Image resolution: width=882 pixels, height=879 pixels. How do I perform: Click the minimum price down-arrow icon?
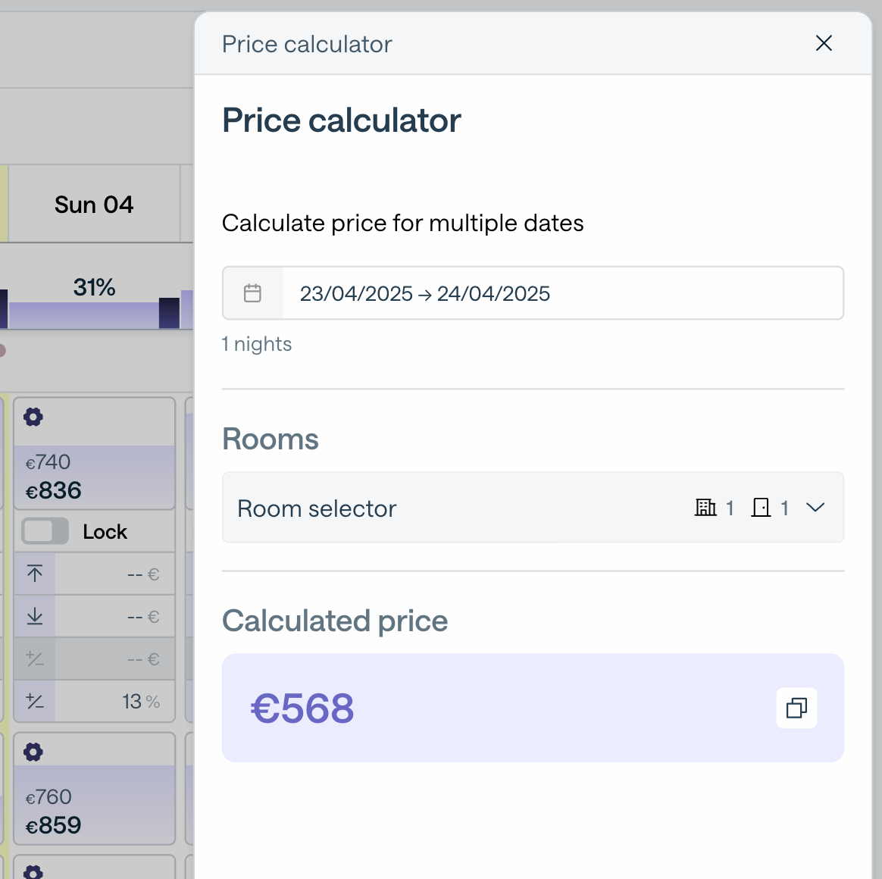35,617
